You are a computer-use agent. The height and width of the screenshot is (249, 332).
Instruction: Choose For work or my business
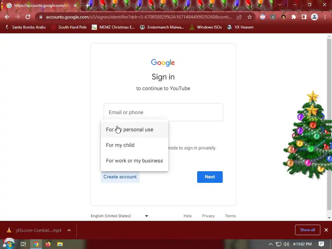(135, 161)
